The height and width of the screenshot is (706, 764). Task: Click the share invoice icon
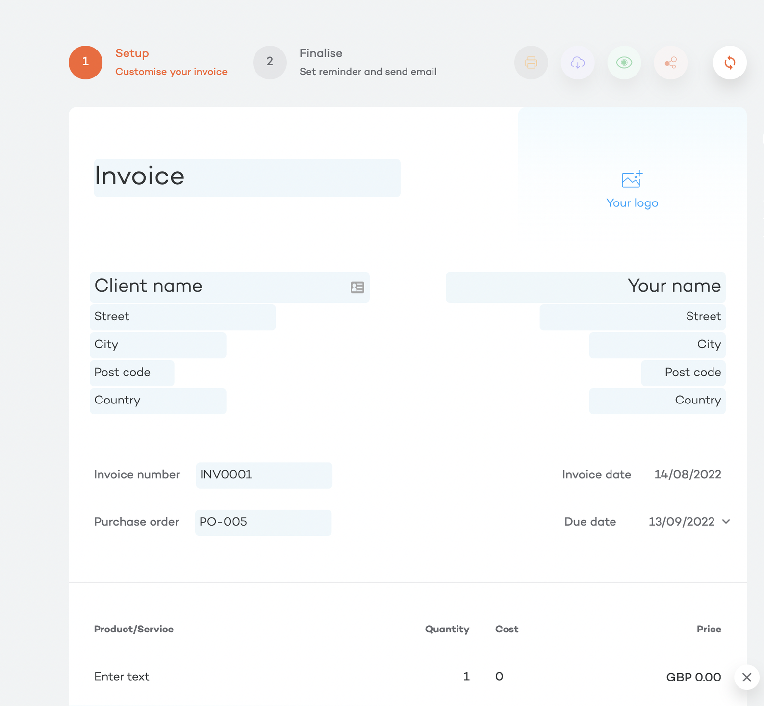tap(671, 63)
